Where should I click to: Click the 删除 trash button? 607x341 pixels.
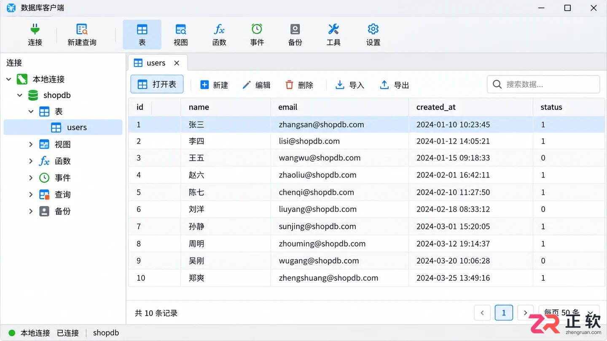pos(299,85)
